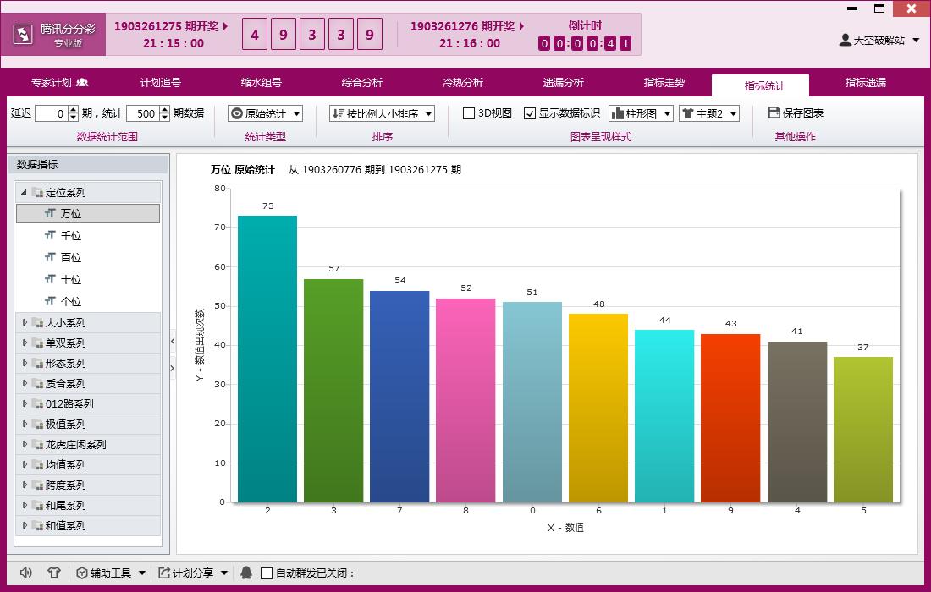This screenshot has height=592, width=931.
Task: Click the pink bar for value 8
Action: [x=465, y=400]
